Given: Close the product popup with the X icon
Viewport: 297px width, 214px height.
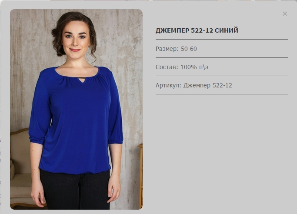Looking at the screenshot, I should tap(285, 13).
